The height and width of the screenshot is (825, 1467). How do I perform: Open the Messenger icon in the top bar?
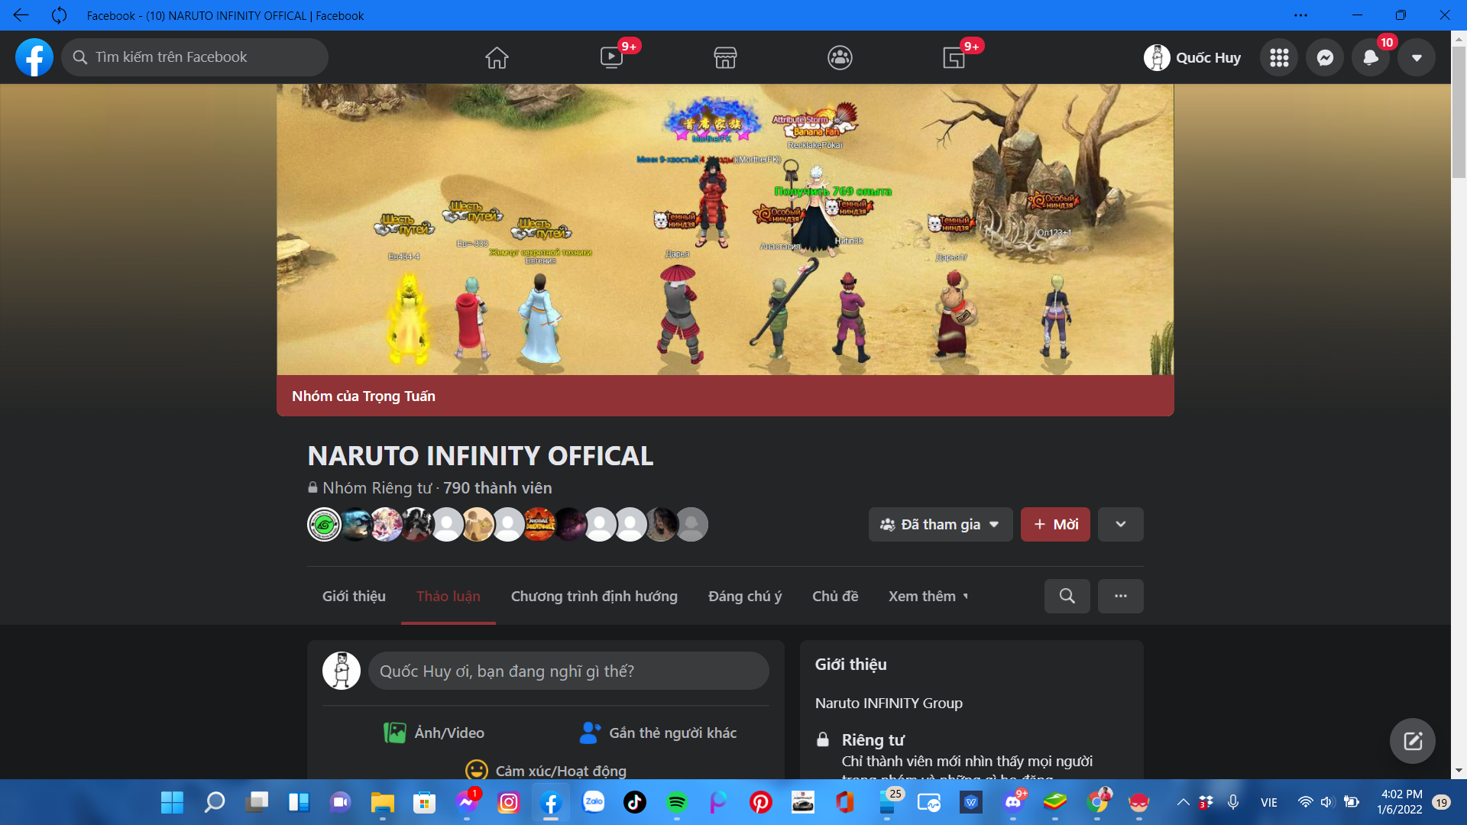(x=1325, y=57)
